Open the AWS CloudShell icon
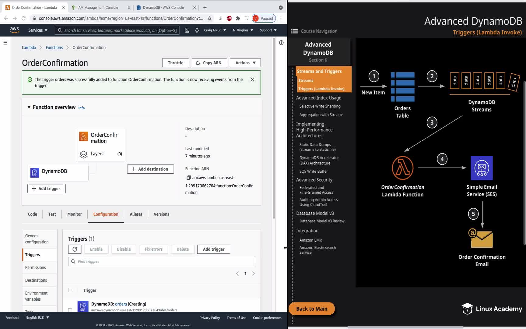Viewport: 526px width, 329px height. coord(187,30)
